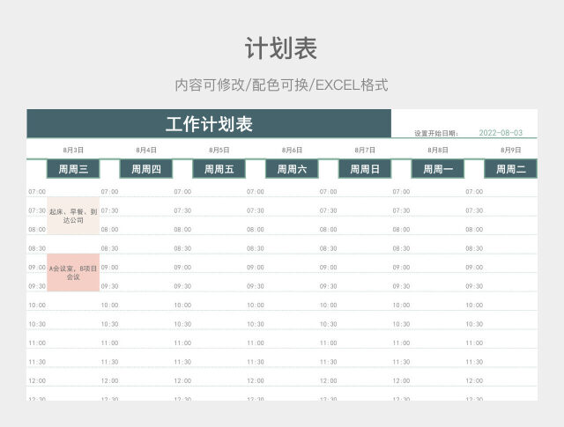The height and width of the screenshot is (427, 564).
Task: Click the 周周二 day header
Action: point(510,169)
